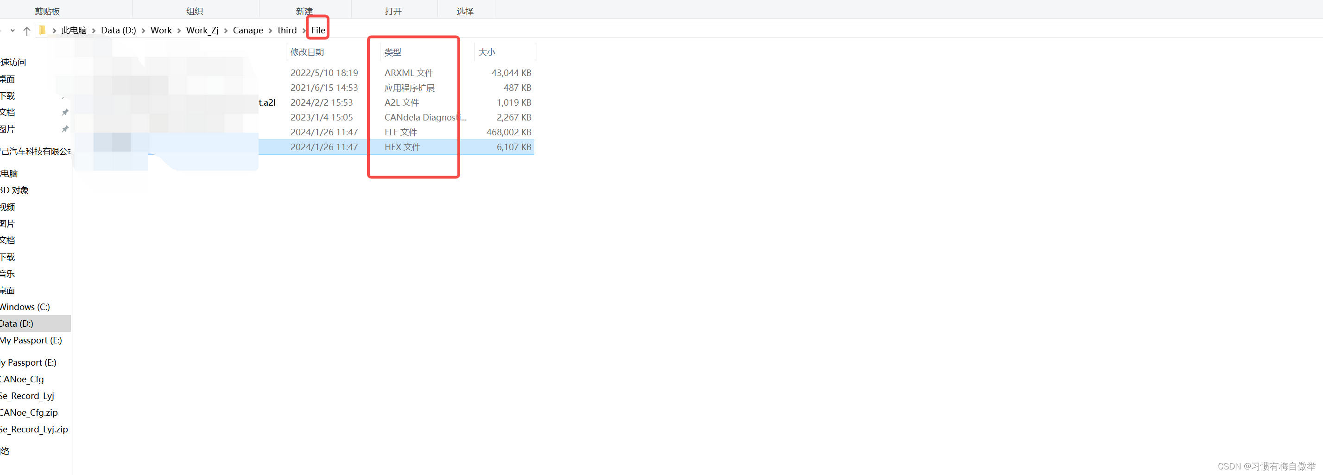
Task: Expand the breadcrumb chevron after Canape
Action: tap(269, 30)
